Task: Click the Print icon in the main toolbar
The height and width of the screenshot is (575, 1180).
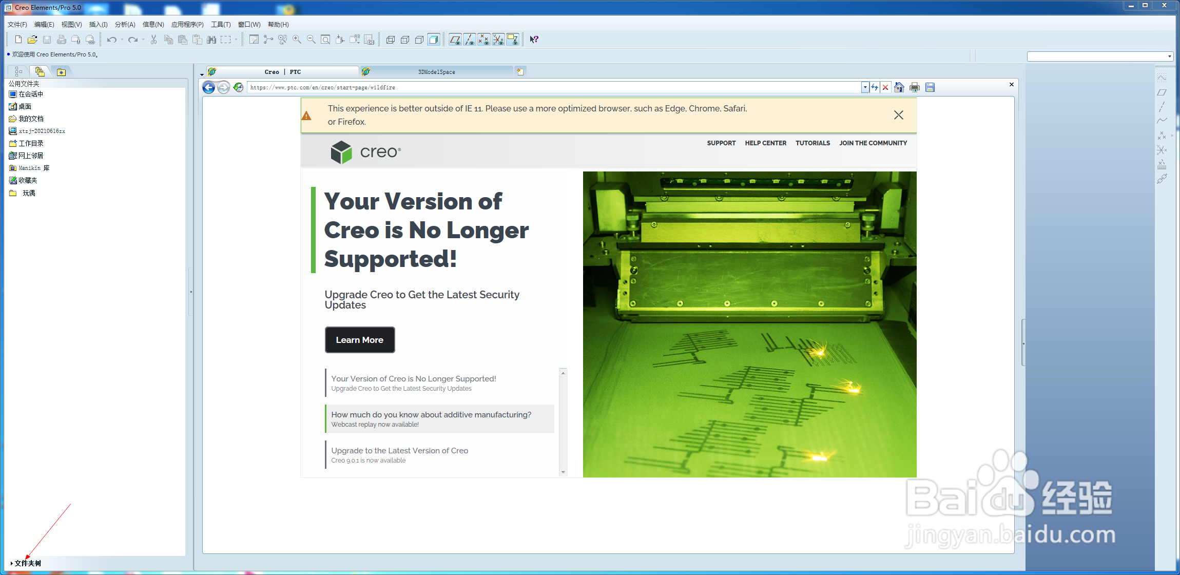Action: coord(61,40)
